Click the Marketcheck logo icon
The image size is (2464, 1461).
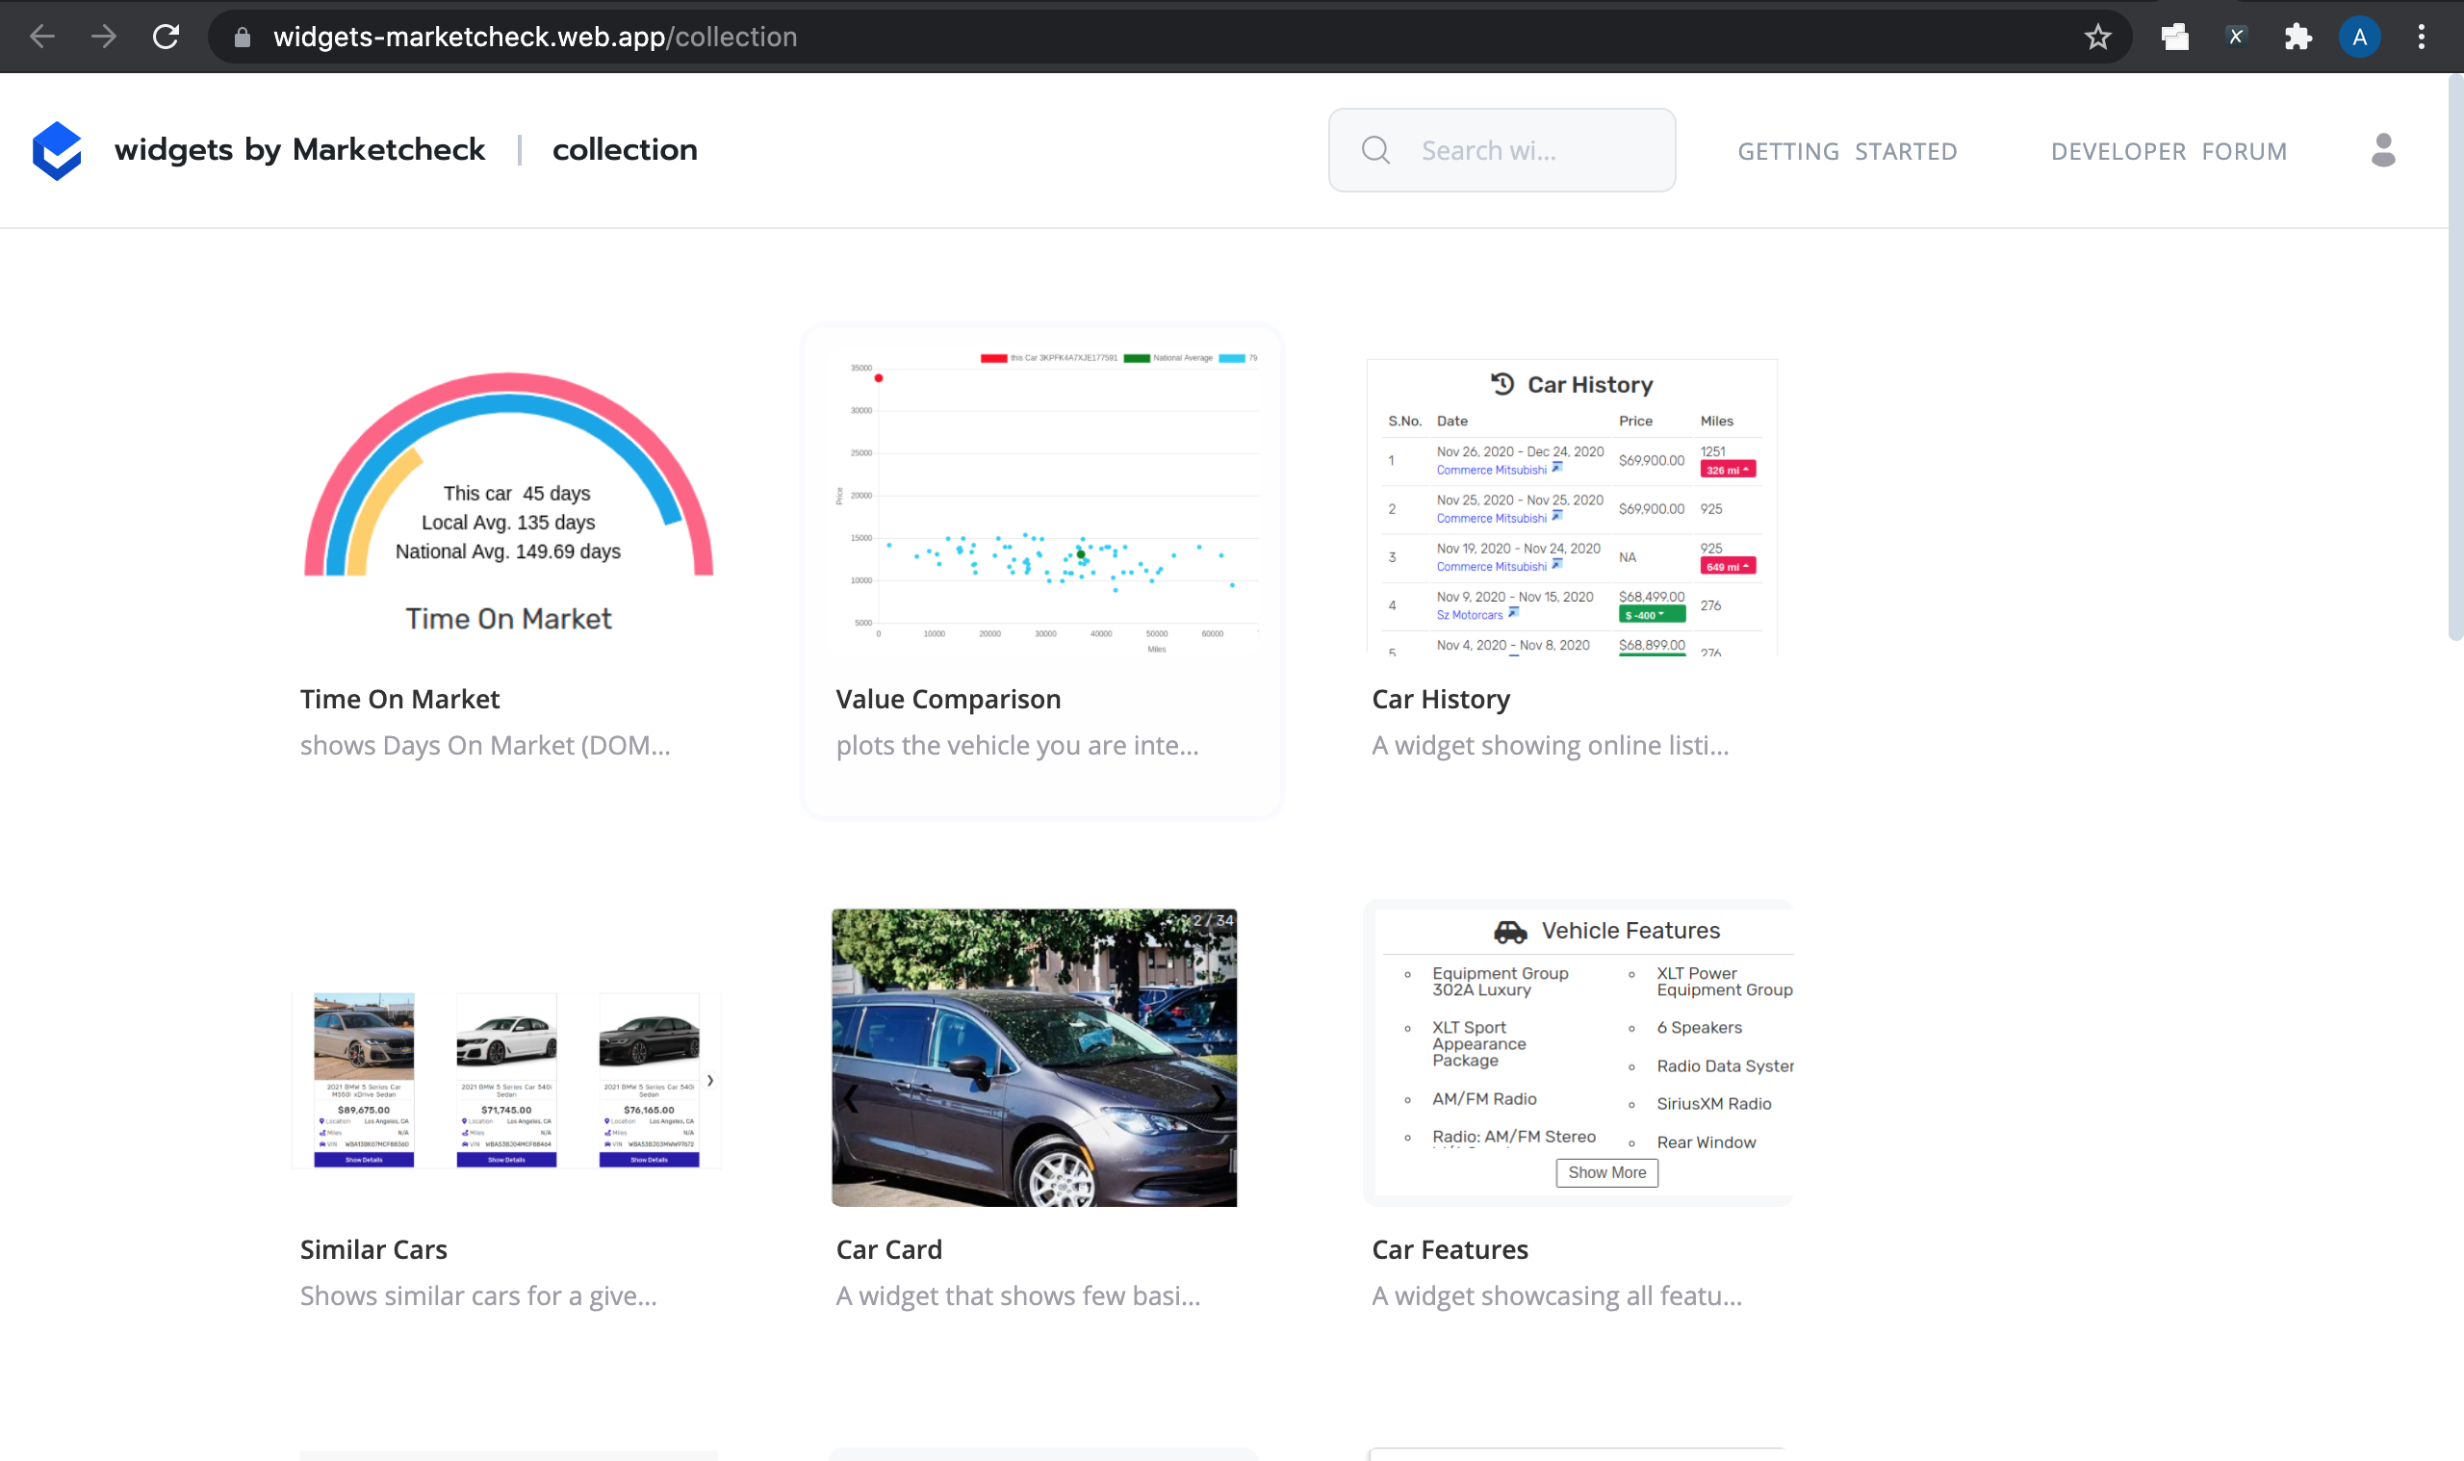[56, 149]
